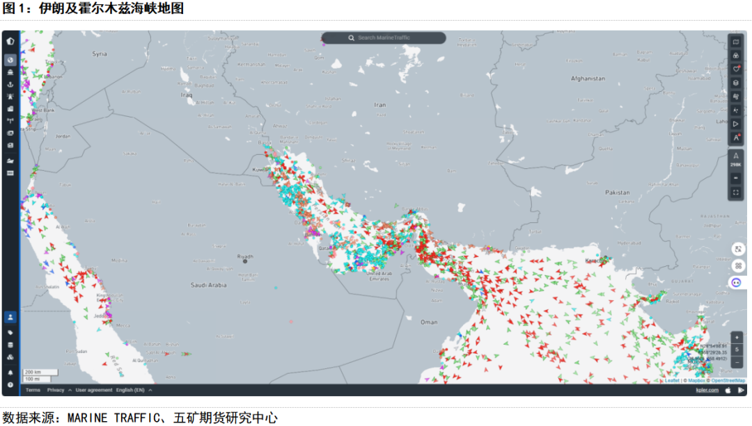
Task: Toggle the density maps icon in the map toolbar
Action: 736,110
